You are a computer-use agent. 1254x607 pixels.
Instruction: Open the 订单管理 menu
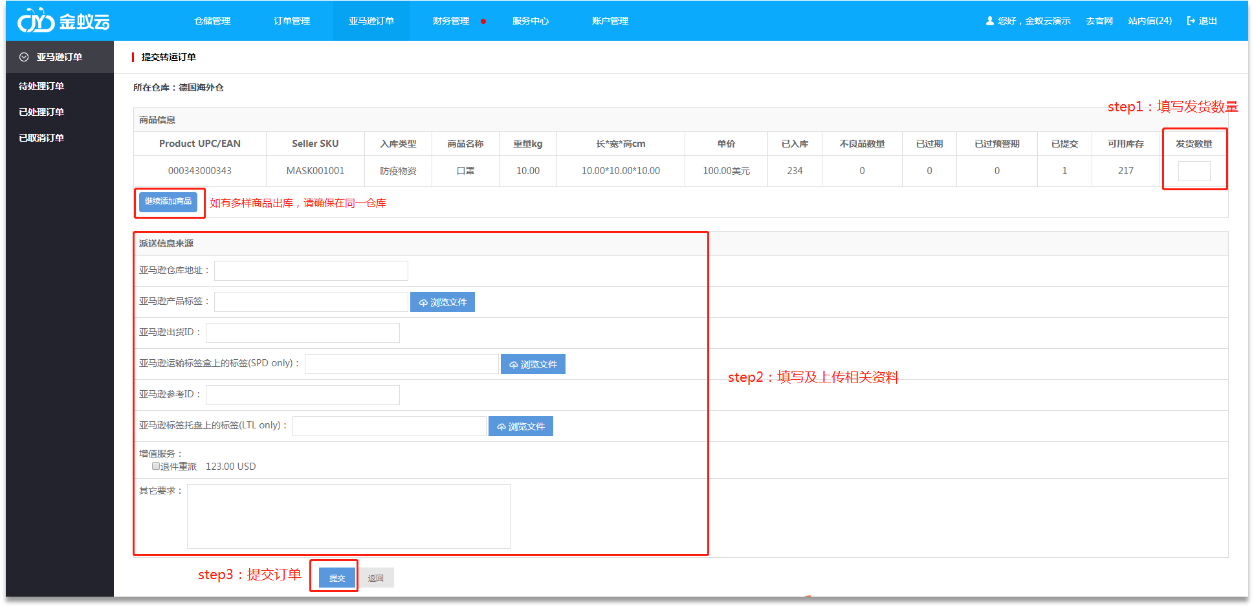pyautogui.click(x=292, y=21)
